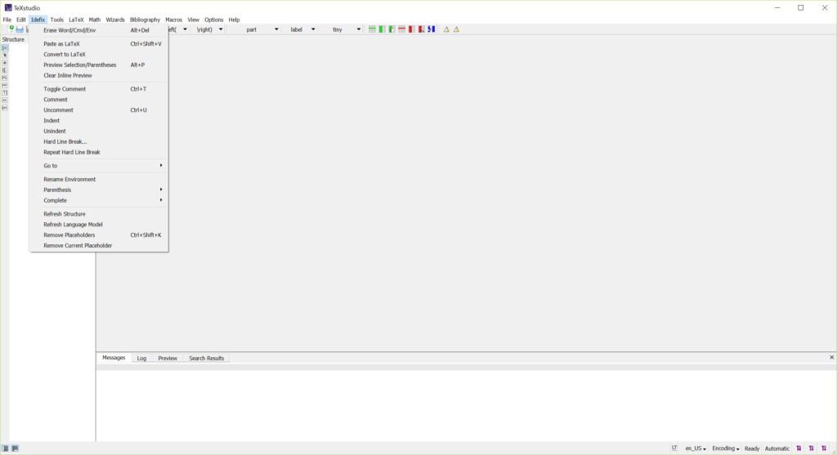Choose Refresh Language Model
Viewport: 837px width, 455px height.
click(x=99, y=224)
